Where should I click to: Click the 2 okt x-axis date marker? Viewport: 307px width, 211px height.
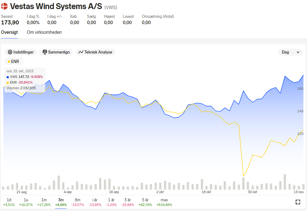[x=160, y=192]
